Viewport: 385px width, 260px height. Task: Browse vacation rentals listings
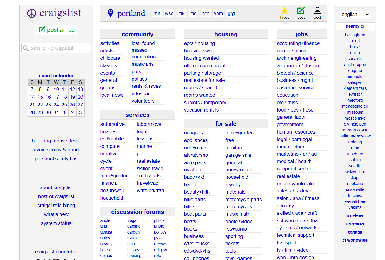click(x=201, y=110)
